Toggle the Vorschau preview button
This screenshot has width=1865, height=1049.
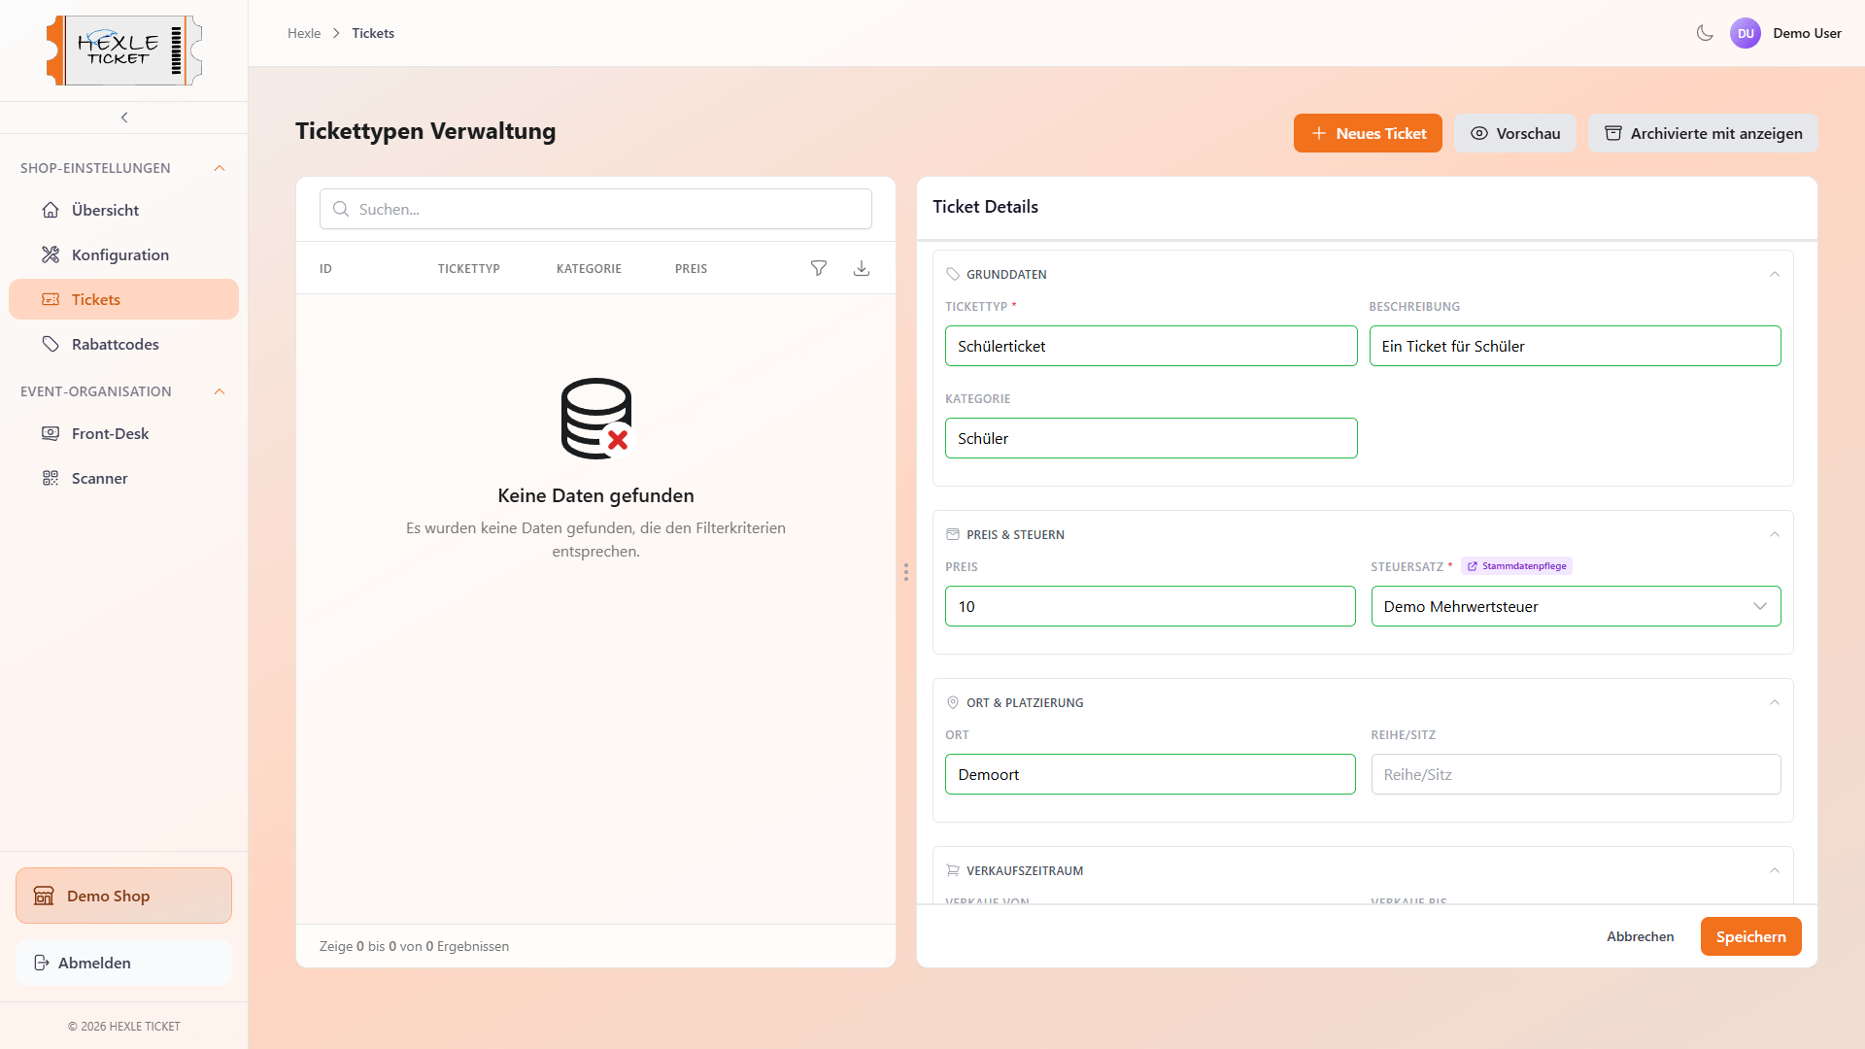[1515, 133]
